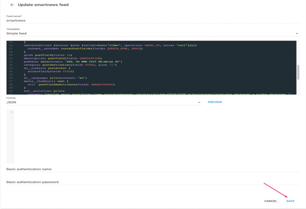Focus the Basic authentication name field

coord(153,169)
